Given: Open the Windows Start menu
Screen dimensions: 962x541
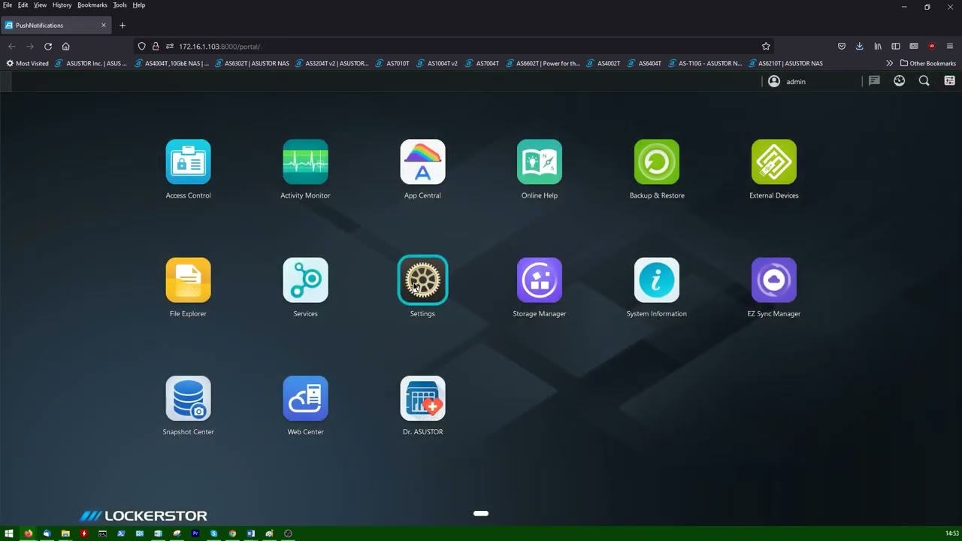Looking at the screenshot, I should [9, 533].
